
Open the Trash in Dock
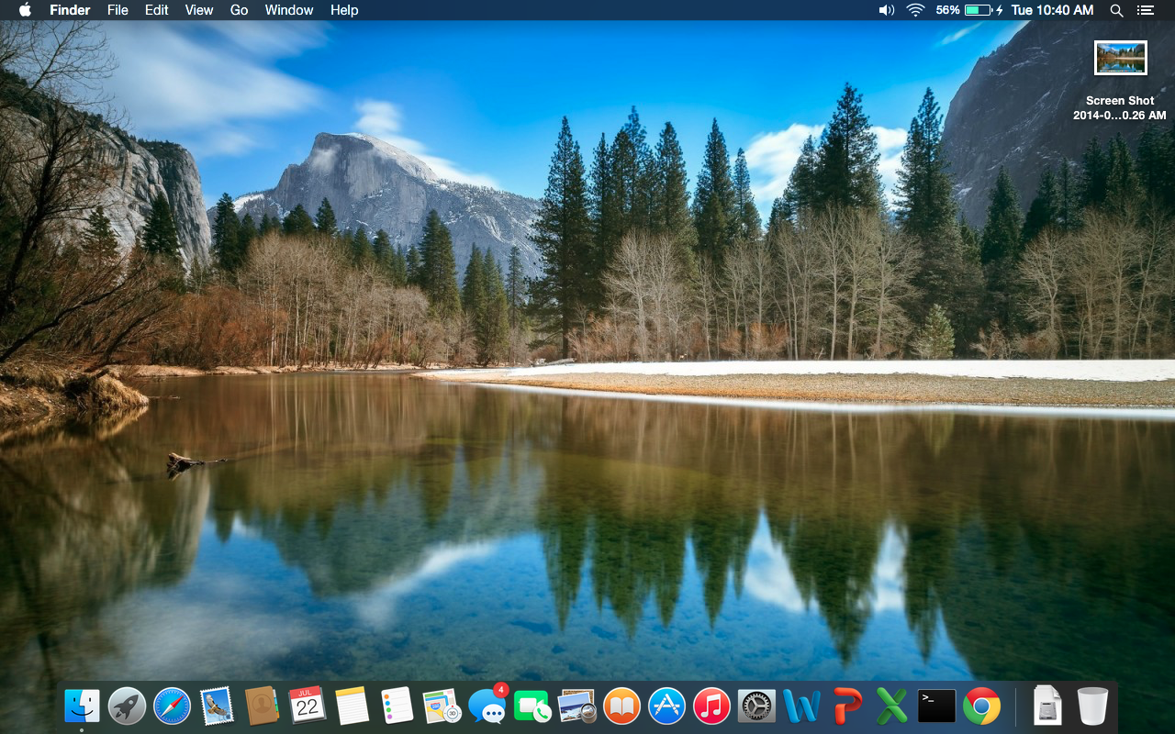click(1092, 706)
